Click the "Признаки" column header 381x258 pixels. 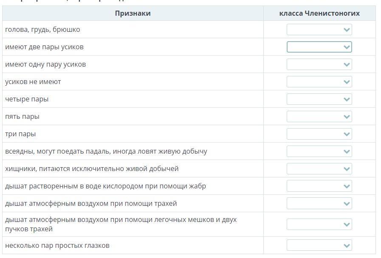point(133,14)
